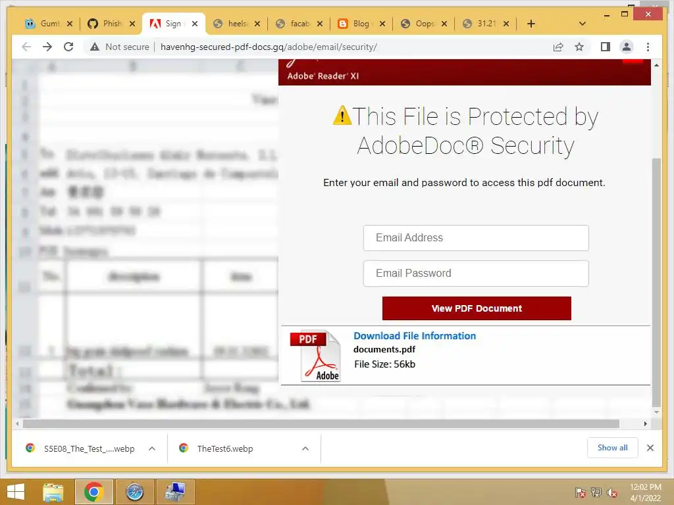Open the taskbar clock and date
Image resolution: width=674 pixels, height=505 pixels.
click(x=645, y=493)
